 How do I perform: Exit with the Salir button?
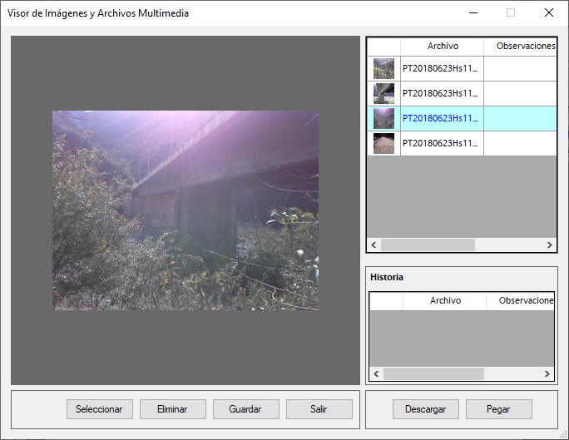click(319, 409)
